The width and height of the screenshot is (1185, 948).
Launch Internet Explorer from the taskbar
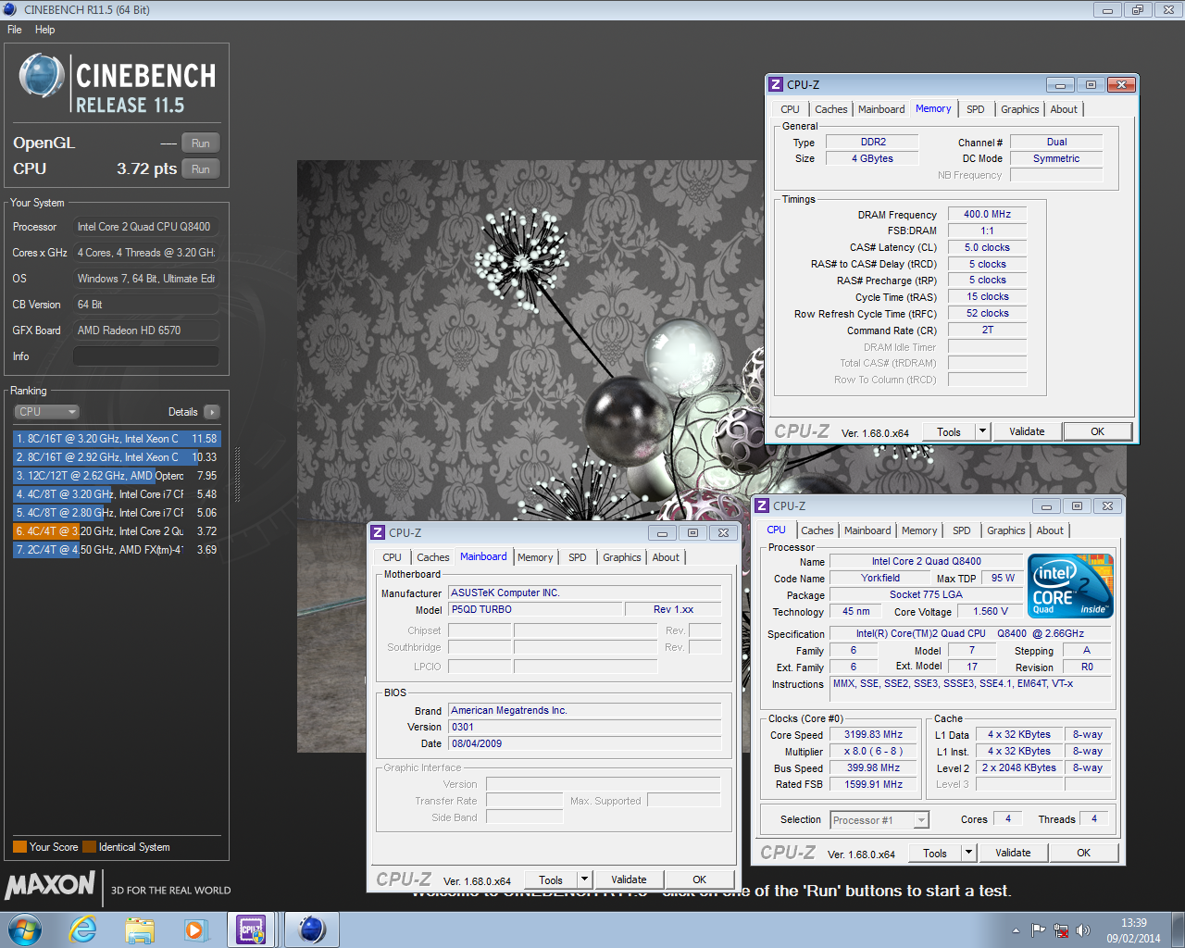click(x=83, y=929)
